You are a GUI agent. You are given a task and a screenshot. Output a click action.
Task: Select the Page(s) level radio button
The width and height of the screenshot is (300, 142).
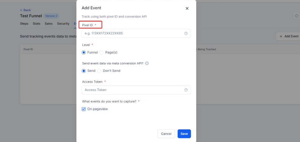pyautogui.click(x=102, y=53)
